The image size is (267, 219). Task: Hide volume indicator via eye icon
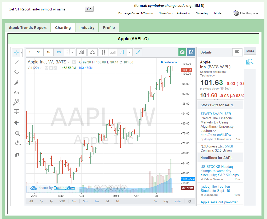[x=47, y=68]
